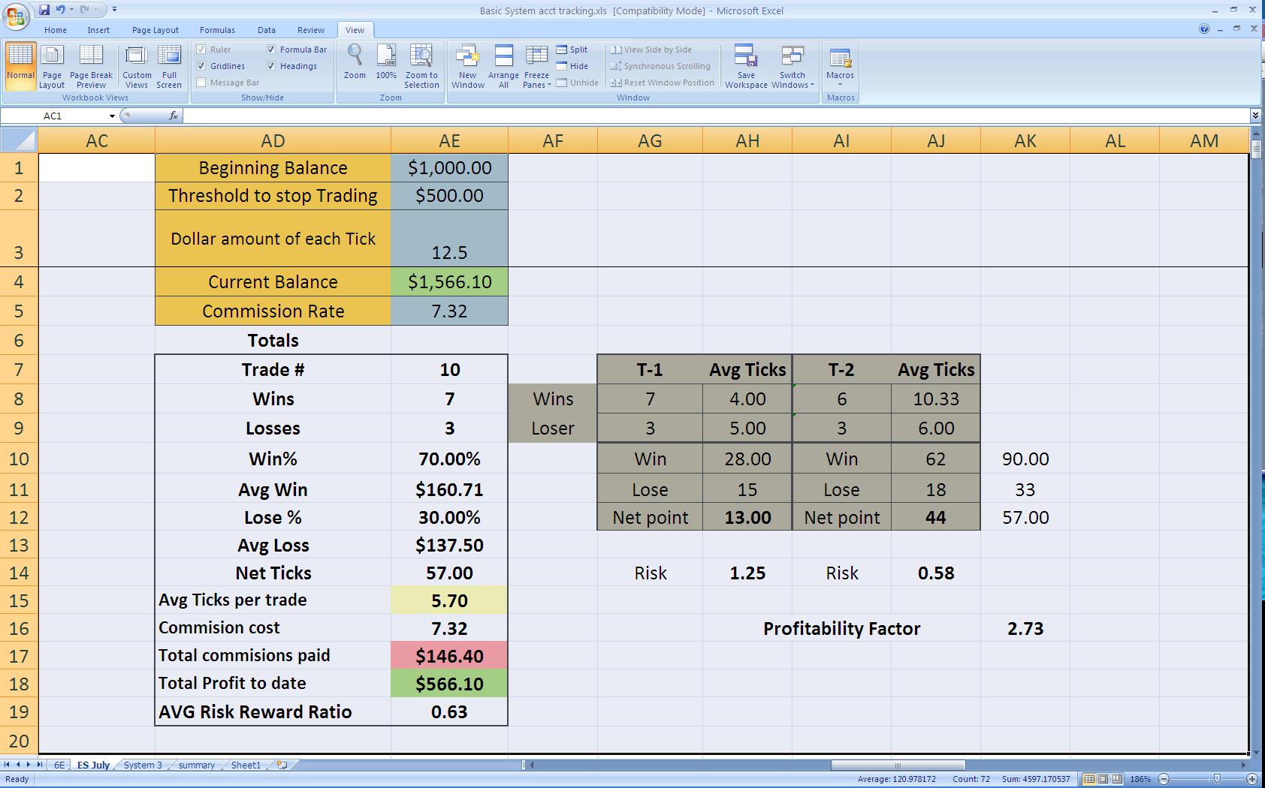Viewport: 1265px width, 788px height.
Task: Select the Current Balance $1,566.10 cell
Action: (449, 282)
